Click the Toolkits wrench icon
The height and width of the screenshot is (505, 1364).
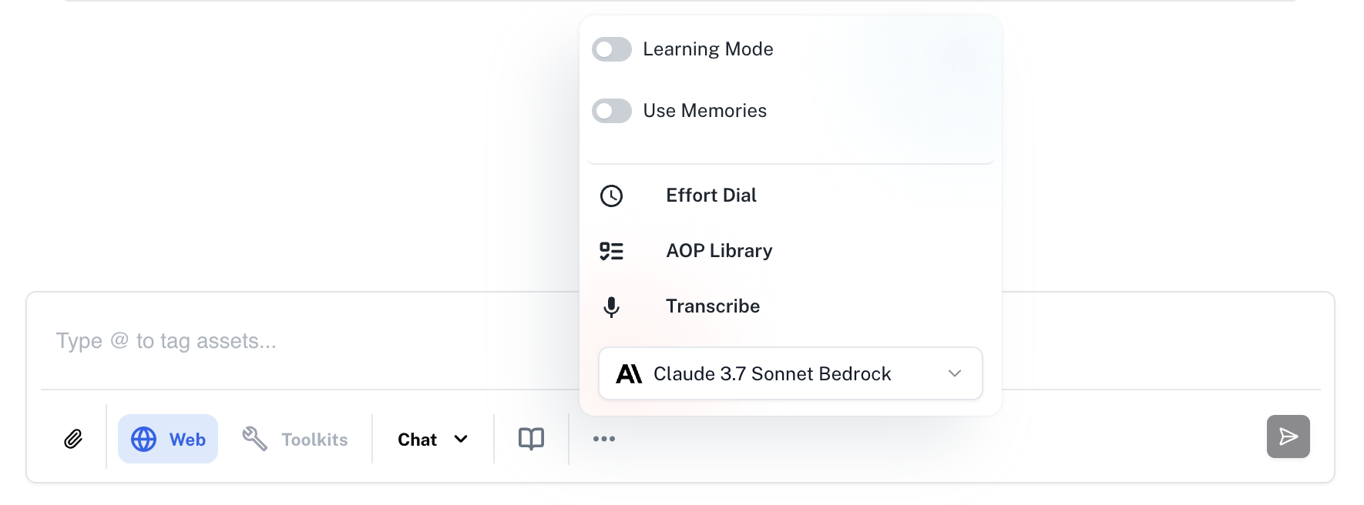pyautogui.click(x=254, y=439)
